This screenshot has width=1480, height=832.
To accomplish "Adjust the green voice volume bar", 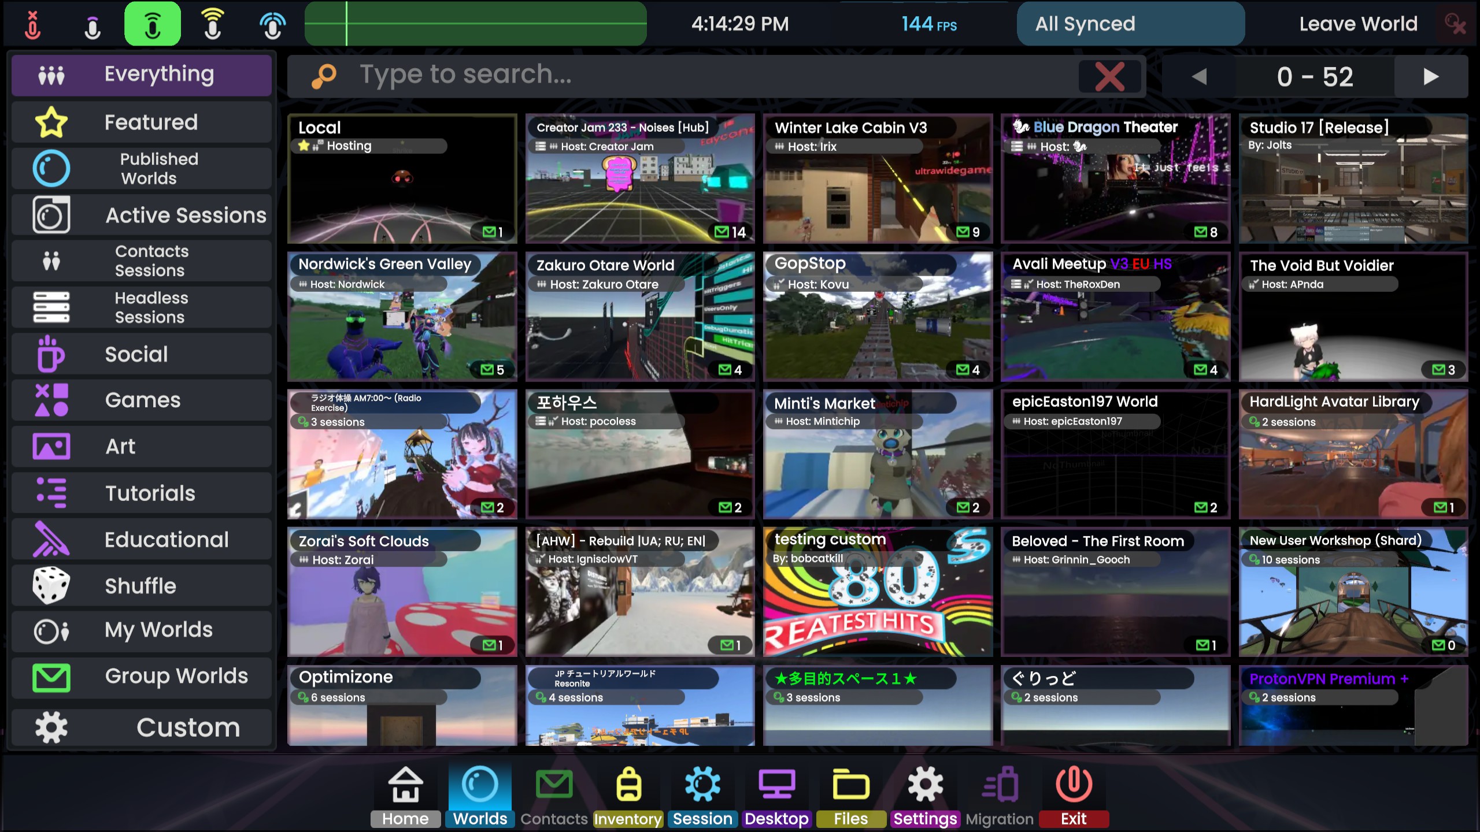I will point(475,24).
